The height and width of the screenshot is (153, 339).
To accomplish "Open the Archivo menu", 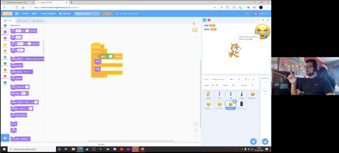I will click(x=25, y=14).
